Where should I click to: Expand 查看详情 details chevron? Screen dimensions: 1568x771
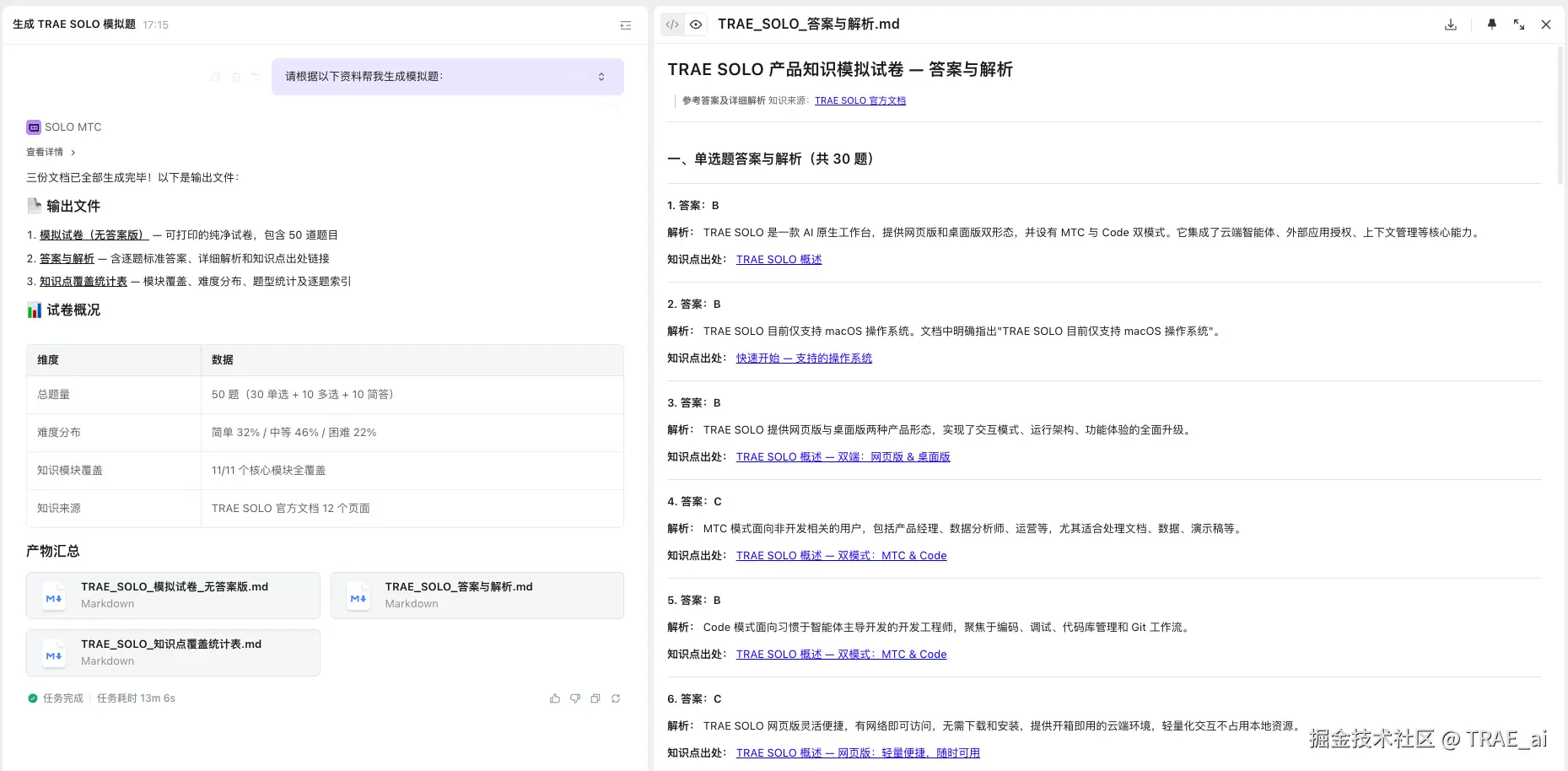pyautogui.click(x=73, y=153)
